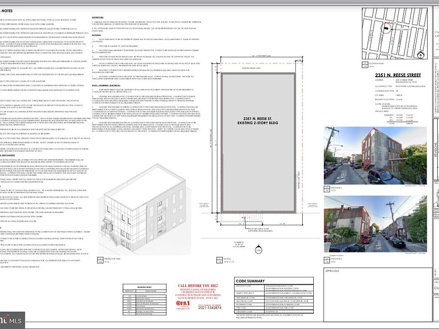Click the Perspective View drawing tag
The image size is (439, 329).
pyautogui.click(x=109, y=260)
